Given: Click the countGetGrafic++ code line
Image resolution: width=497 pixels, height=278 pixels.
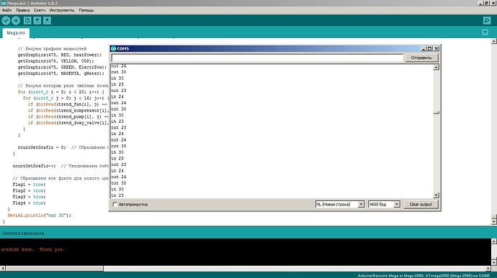Looking at the screenshot, I should coord(35,166).
